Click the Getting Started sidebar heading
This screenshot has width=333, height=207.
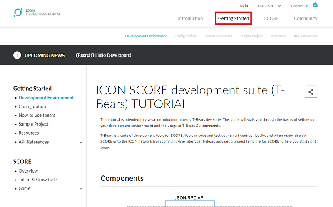[x=32, y=89]
